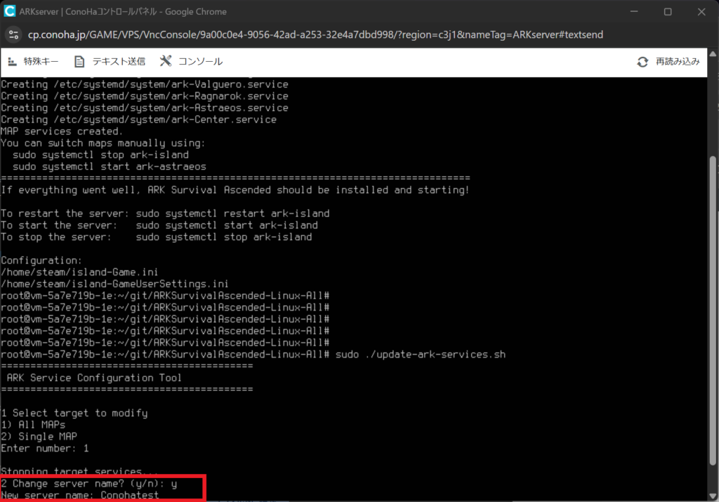
Task: Expand the コンソール menu
Action: pos(200,62)
